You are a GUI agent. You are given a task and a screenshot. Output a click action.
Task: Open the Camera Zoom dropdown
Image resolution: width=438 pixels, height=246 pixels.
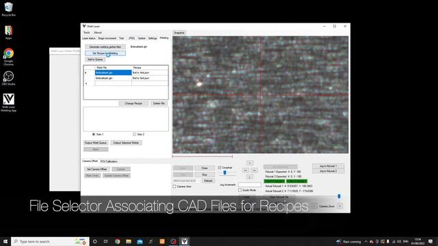tap(339, 206)
